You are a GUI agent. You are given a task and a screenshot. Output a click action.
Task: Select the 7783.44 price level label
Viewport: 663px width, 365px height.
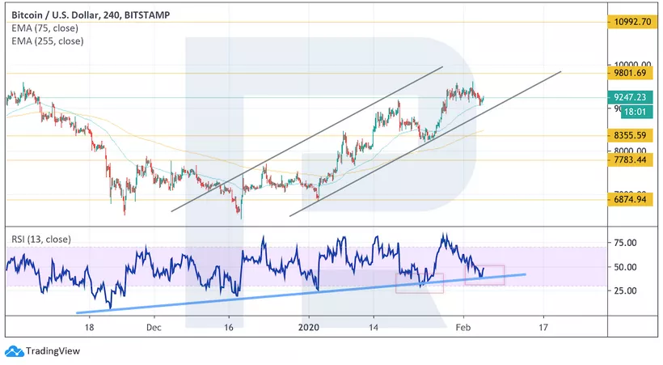tap(633, 160)
